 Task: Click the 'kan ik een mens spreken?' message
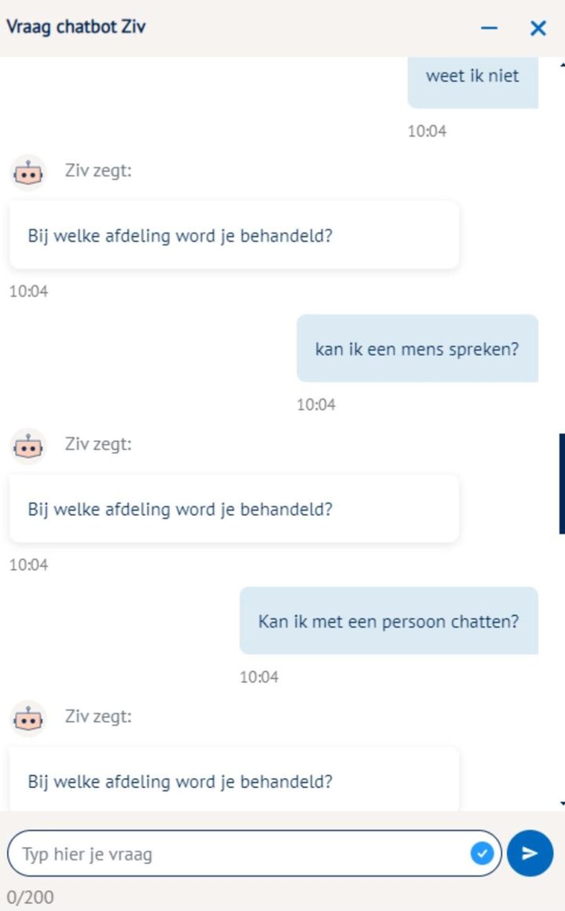tap(417, 348)
